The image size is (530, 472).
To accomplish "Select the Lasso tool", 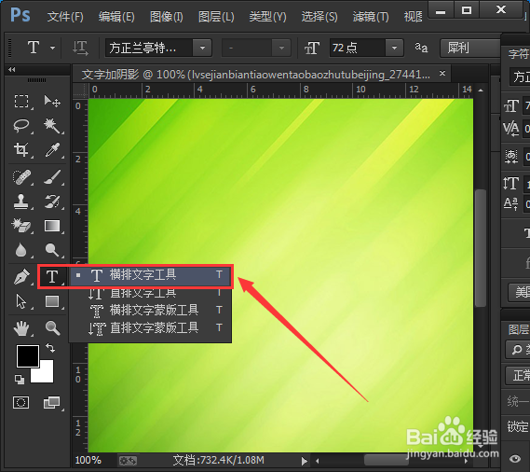I will (x=21, y=125).
